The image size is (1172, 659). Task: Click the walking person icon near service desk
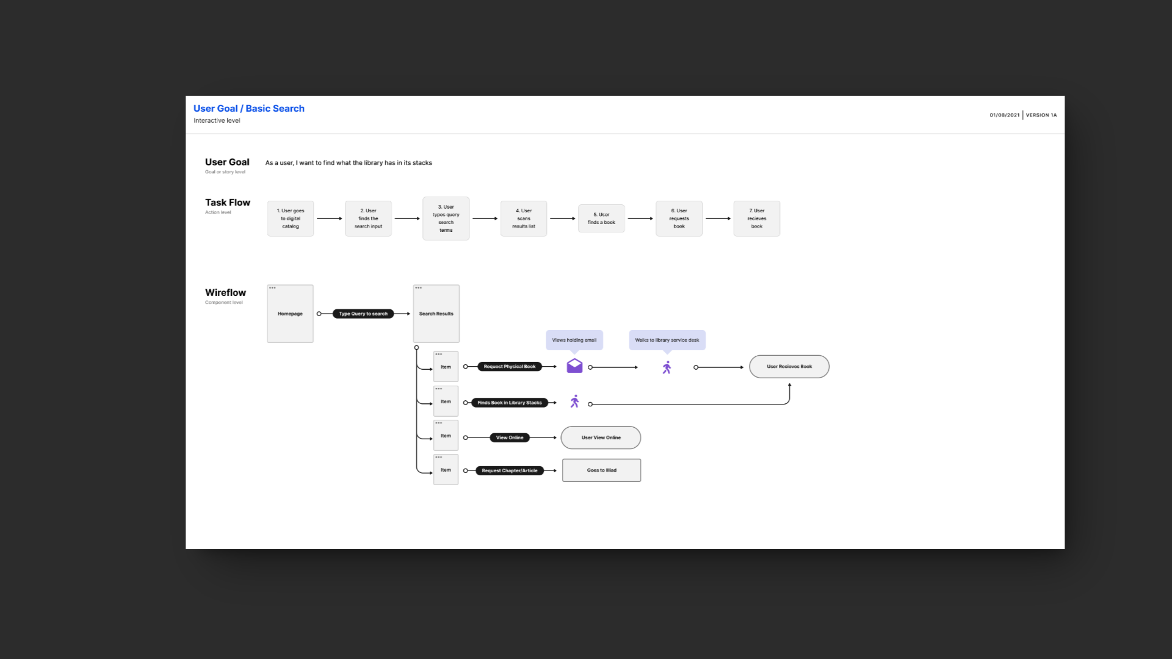tap(667, 367)
